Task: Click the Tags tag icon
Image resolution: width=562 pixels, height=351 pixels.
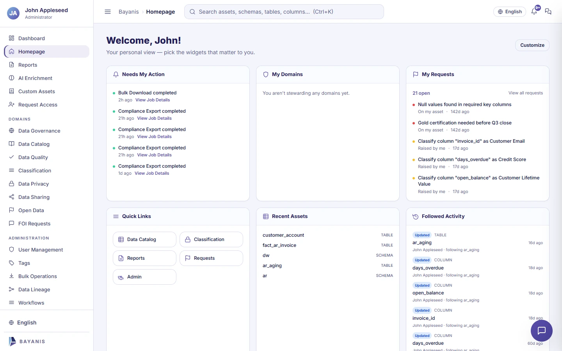Action: [x=11, y=263]
